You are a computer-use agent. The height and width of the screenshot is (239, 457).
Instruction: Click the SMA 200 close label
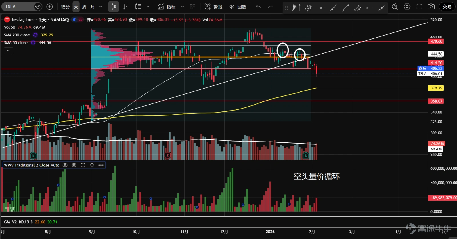[17, 35]
